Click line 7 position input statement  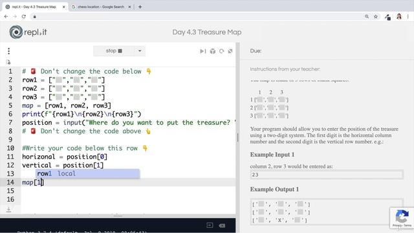click(129, 122)
